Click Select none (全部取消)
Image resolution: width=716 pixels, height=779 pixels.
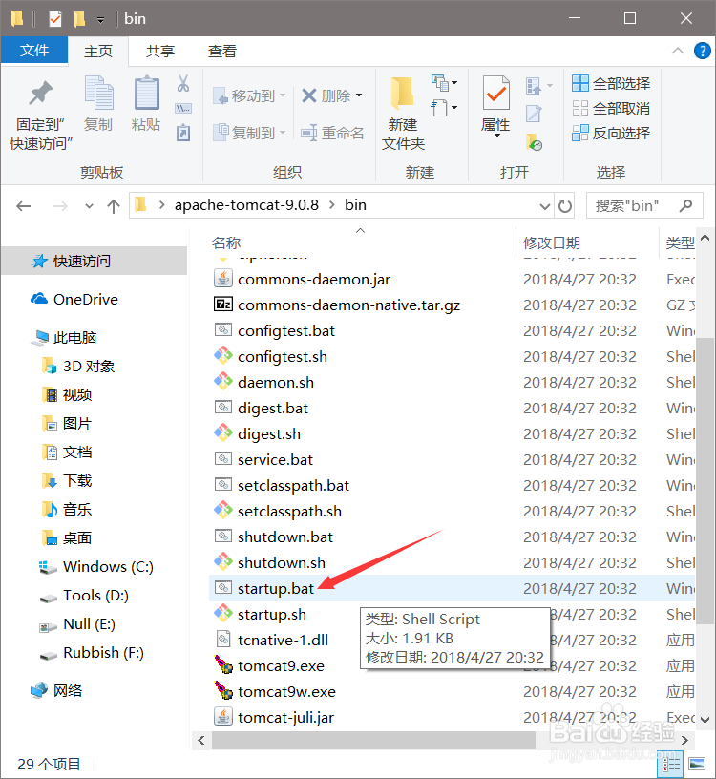point(611,108)
